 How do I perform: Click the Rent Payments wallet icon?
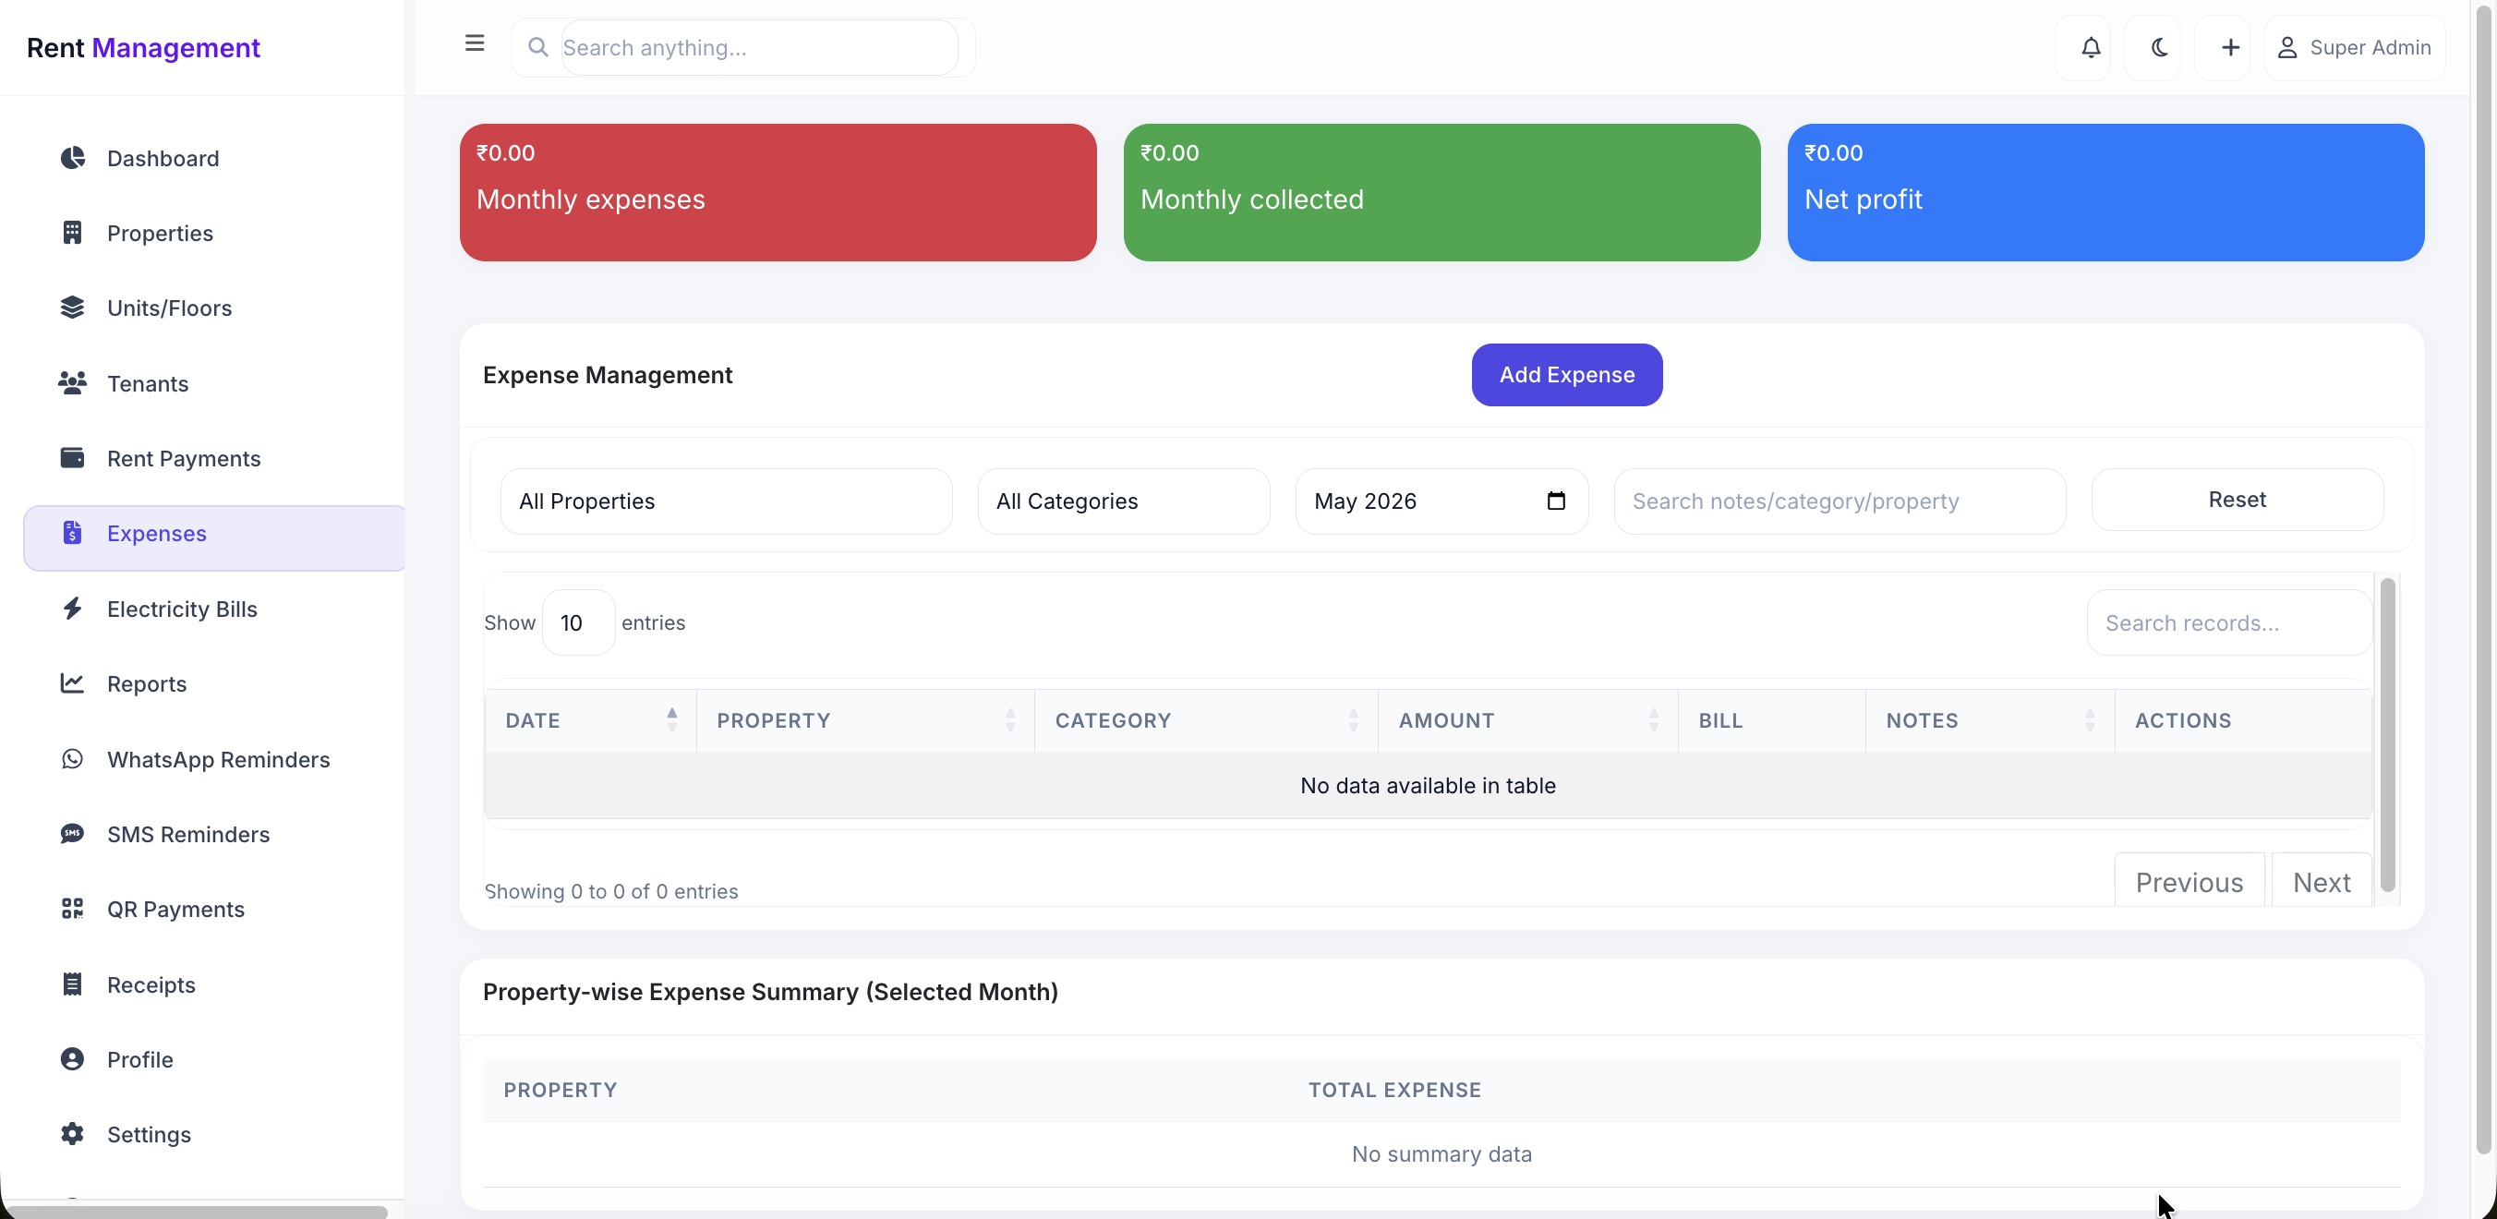click(73, 457)
